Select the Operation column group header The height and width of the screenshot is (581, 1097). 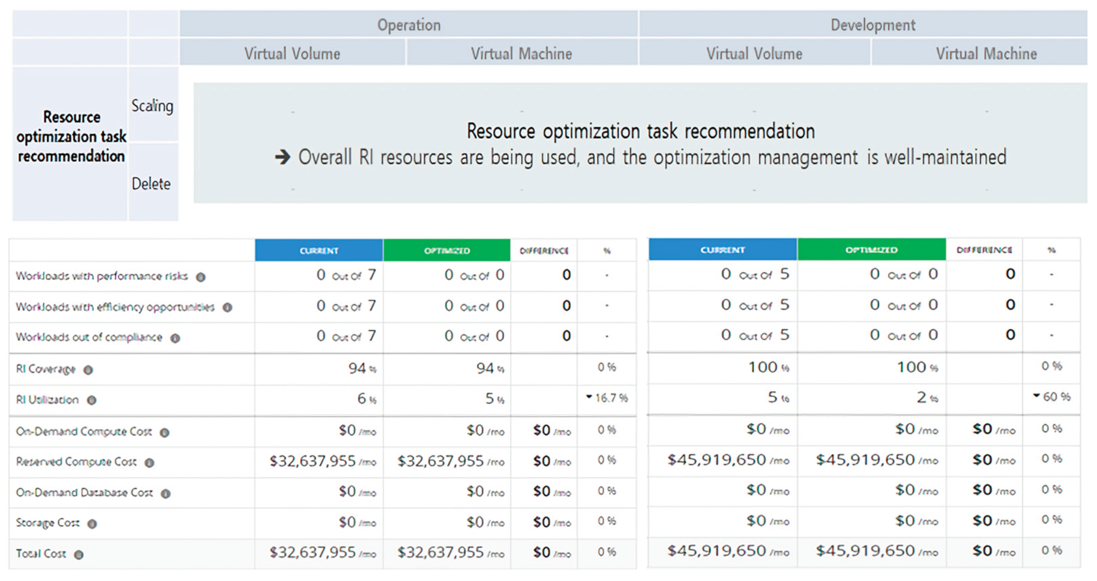[409, 25]
